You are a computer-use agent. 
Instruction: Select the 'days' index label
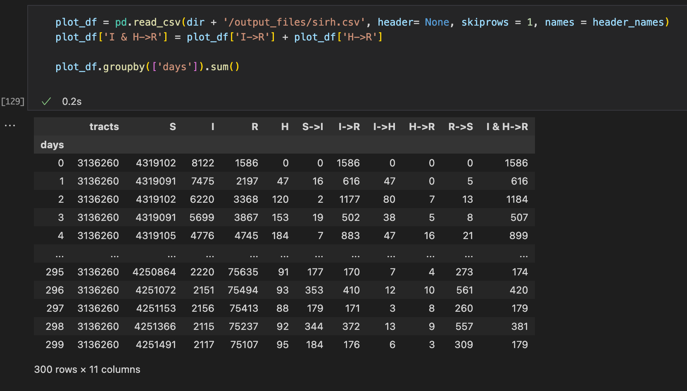click(x=52, y=145)
